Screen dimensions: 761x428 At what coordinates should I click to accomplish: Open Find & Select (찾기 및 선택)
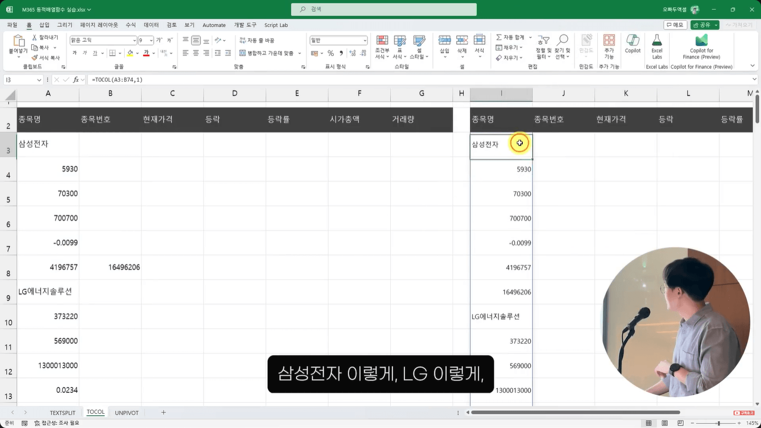point(562,47)
